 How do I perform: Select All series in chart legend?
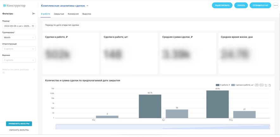257,85
